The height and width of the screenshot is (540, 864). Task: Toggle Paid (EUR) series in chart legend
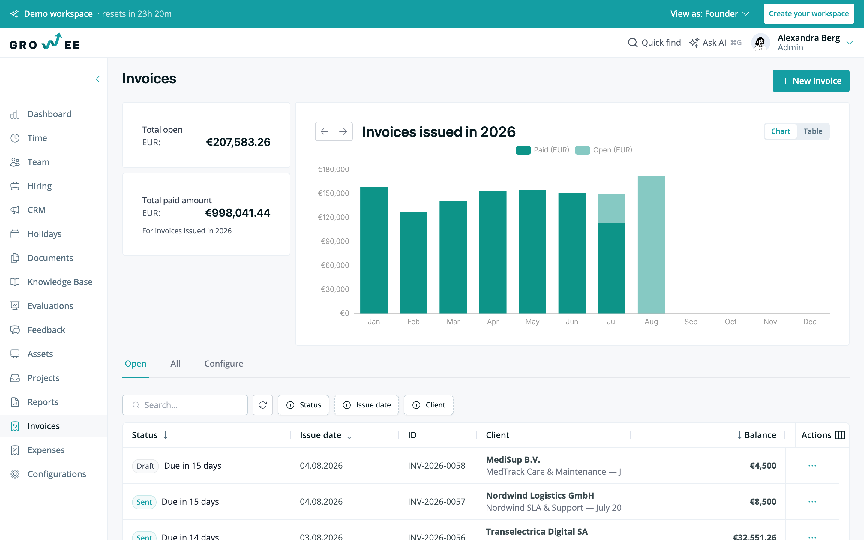(x=543, y=150)
